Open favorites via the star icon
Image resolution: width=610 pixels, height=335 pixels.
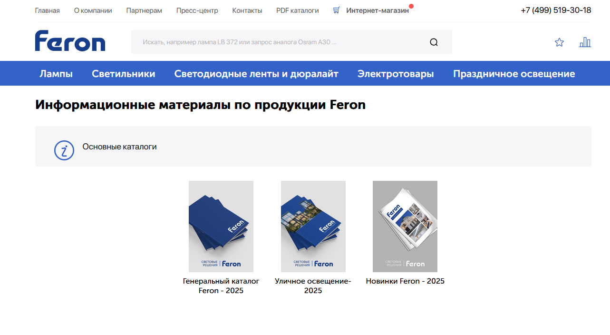click(x=559, y=42)
